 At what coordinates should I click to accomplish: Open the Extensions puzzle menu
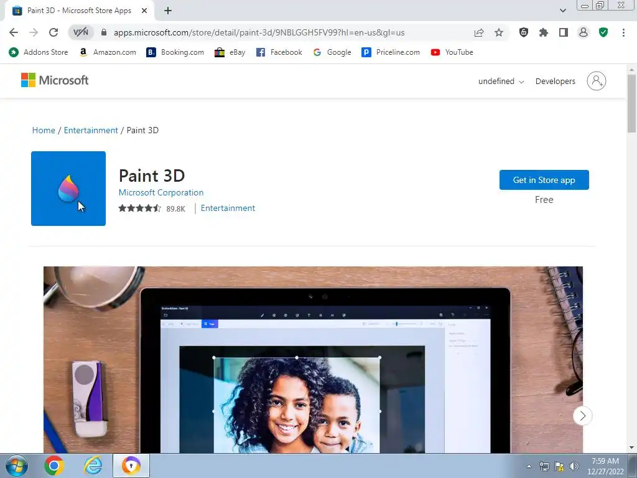click(544, 32)
